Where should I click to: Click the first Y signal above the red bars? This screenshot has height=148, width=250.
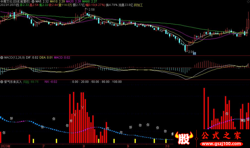[75, 114]
